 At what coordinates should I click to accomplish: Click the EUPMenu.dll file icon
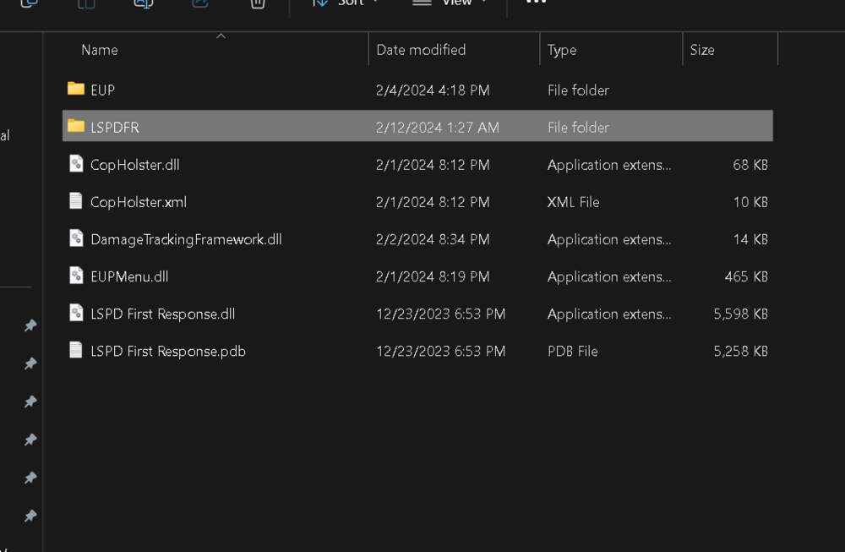coord(75,276)
